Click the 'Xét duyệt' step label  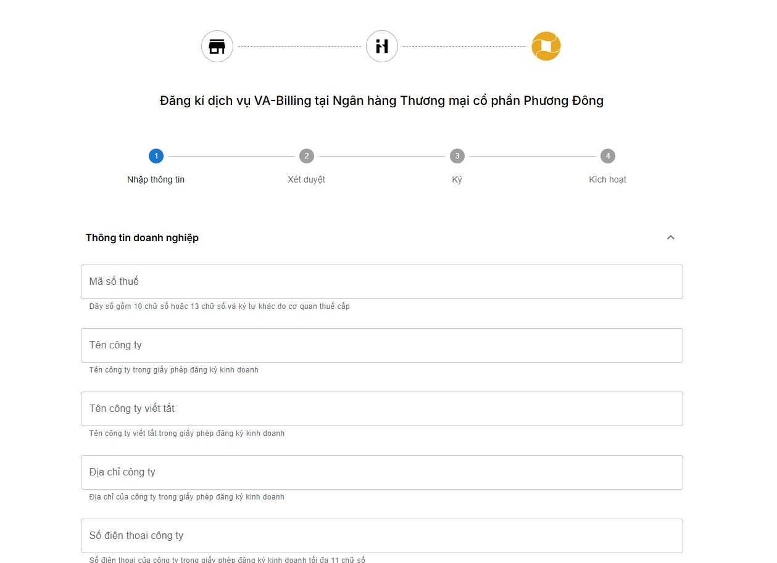pyautogui.click(x=307, y=179)
